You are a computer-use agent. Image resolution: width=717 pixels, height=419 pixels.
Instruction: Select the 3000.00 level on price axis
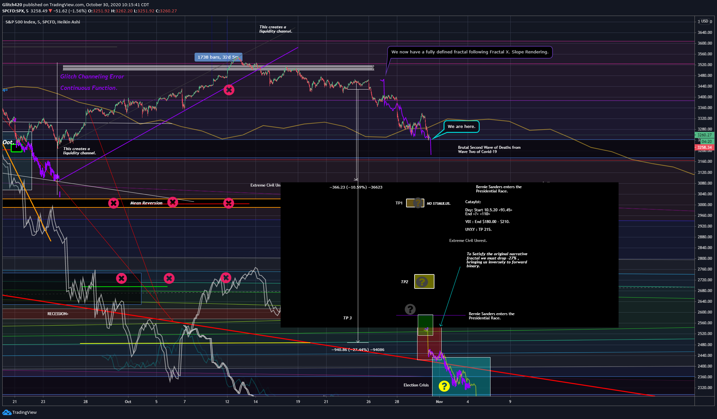pos(705,205)
